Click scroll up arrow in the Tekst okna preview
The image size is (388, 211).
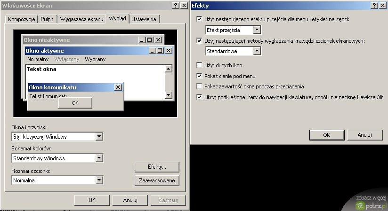(168, 69)
